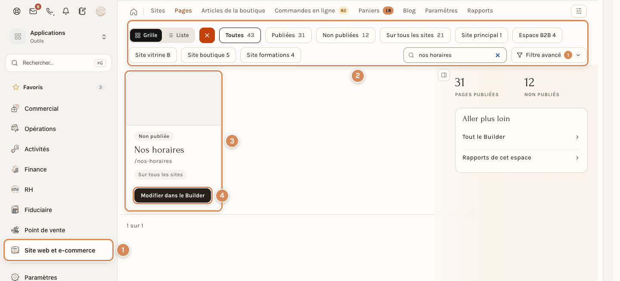Clear filters with the orange X button
This screenshot has width=620, height=281.
[207, 35]
